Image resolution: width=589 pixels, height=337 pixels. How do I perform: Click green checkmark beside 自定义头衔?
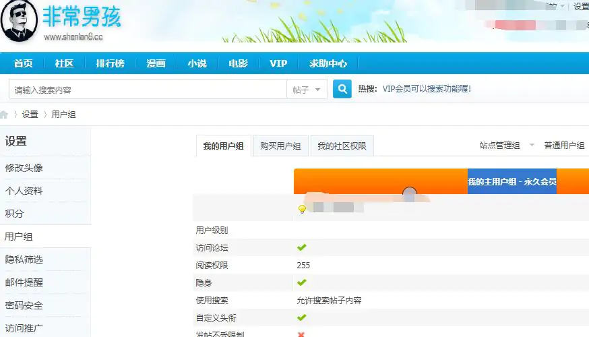coord(302,317)
